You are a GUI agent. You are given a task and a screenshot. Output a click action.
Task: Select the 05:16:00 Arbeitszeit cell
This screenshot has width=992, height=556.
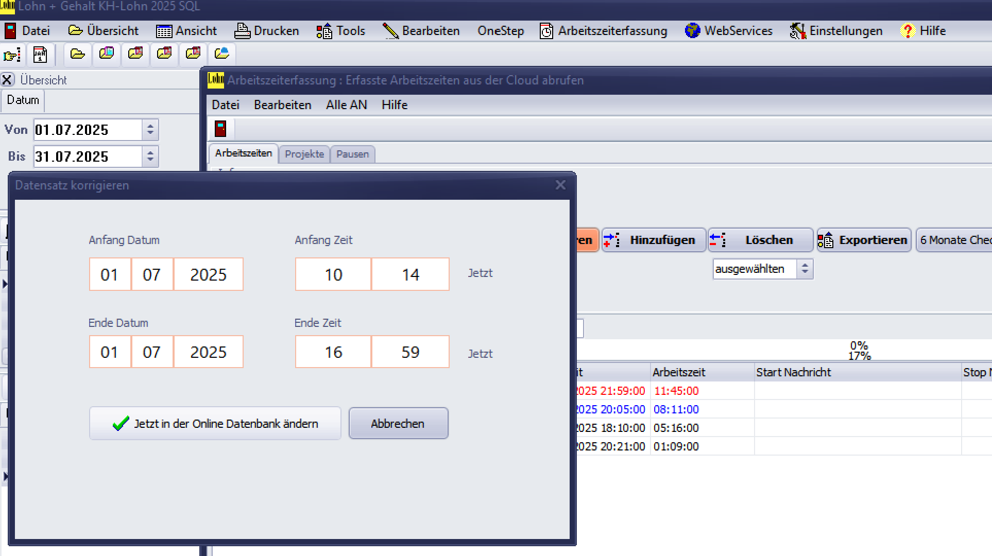(702, 428)
